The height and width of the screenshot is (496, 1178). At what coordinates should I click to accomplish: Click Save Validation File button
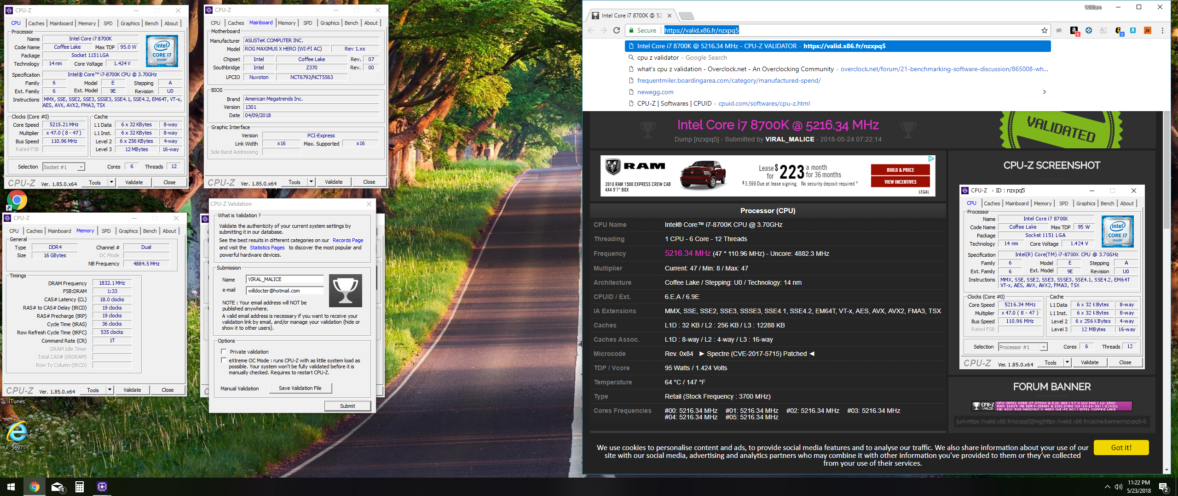300,388
